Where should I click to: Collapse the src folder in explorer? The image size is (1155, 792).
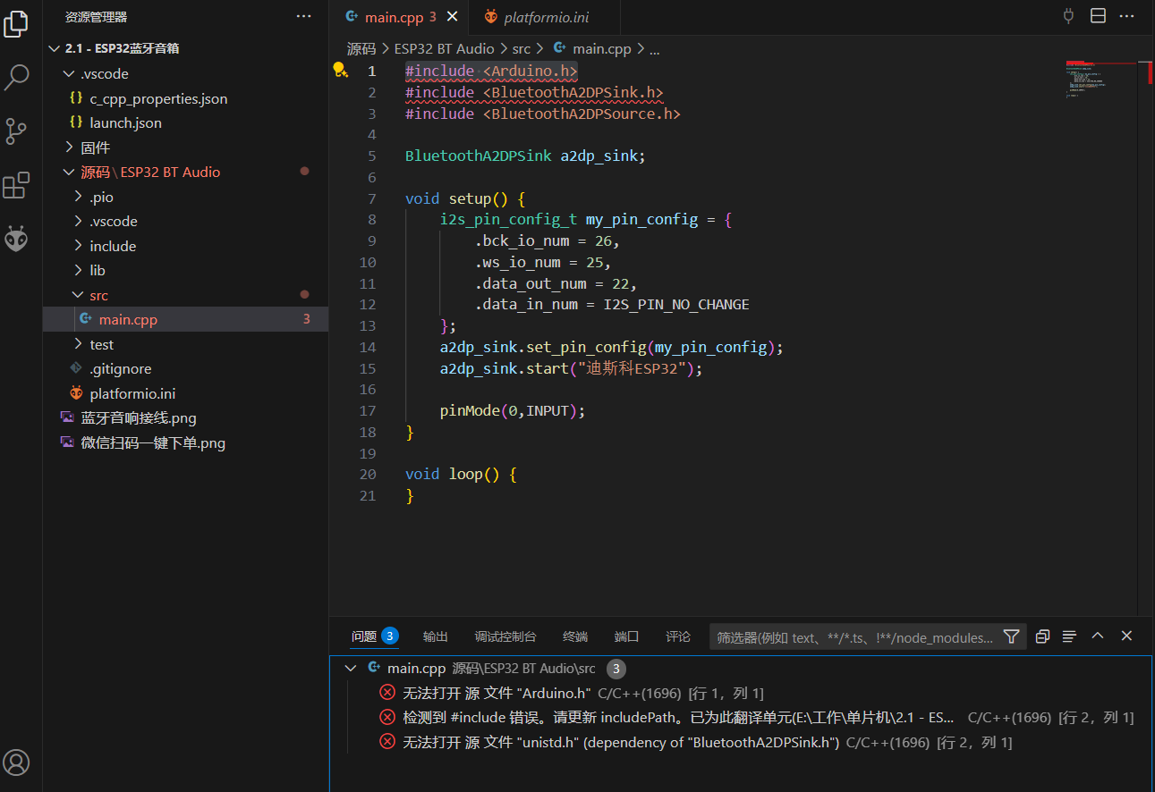(x=98, y=295)
